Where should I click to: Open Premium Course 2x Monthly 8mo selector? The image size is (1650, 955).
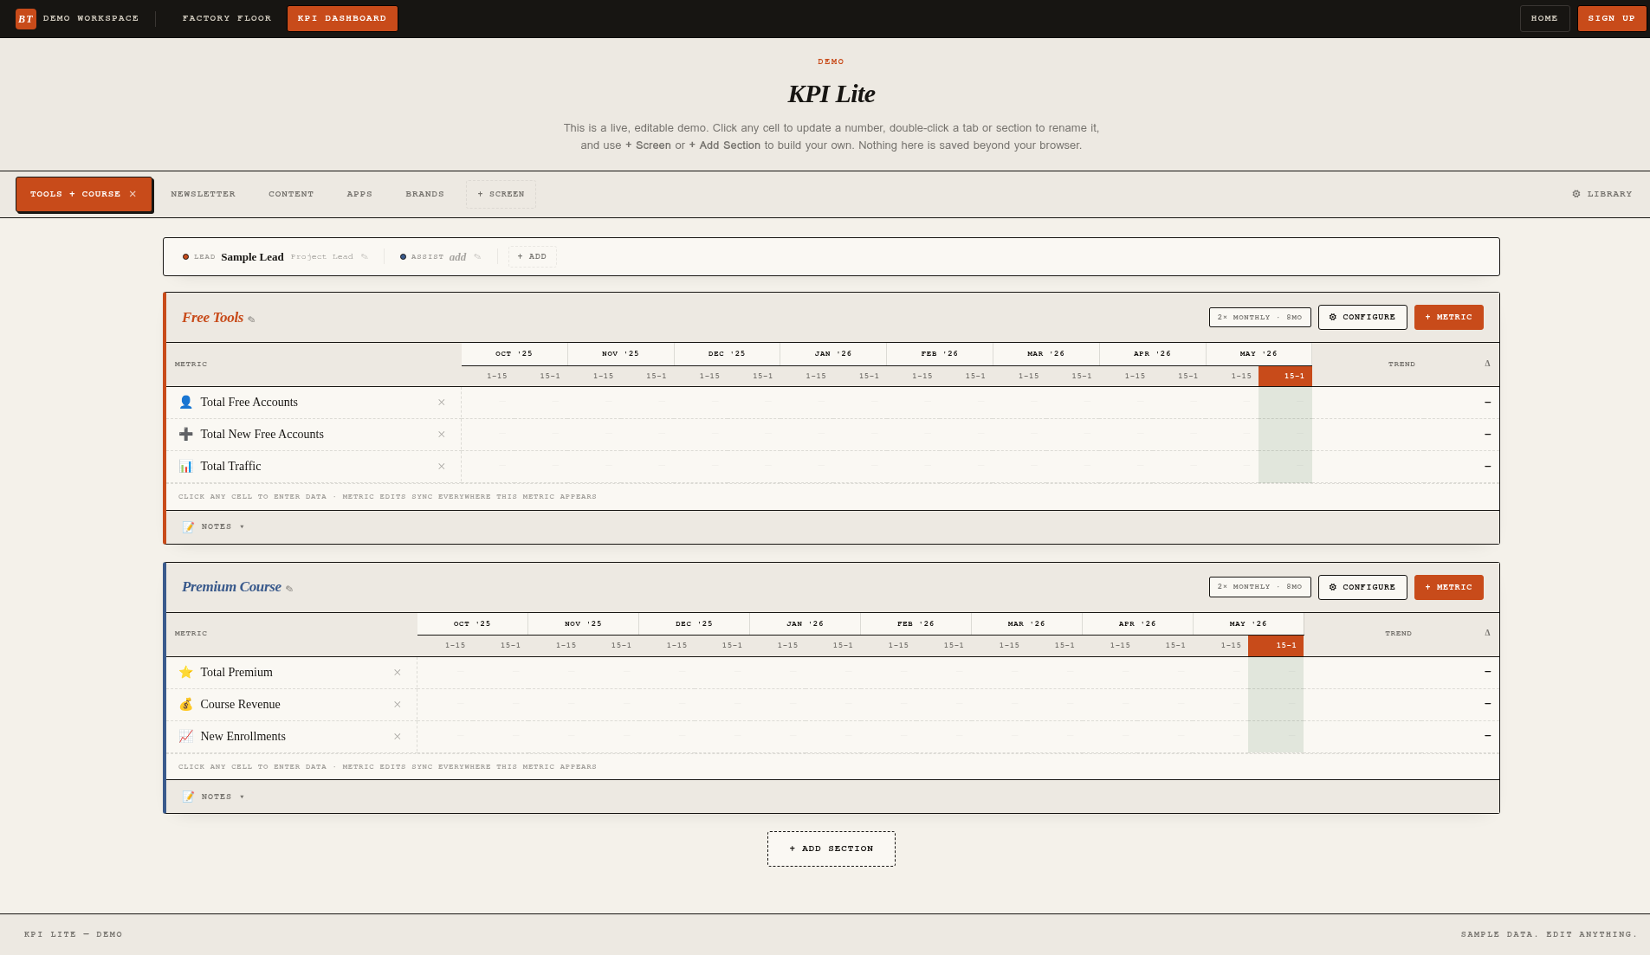(1259, 587)
